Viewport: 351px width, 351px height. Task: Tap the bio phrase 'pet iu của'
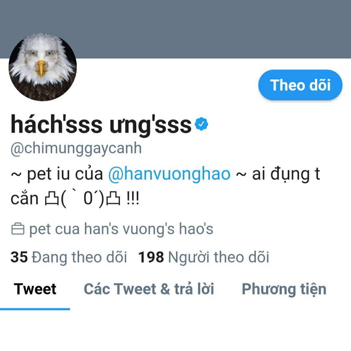click(x=65, y=174)
